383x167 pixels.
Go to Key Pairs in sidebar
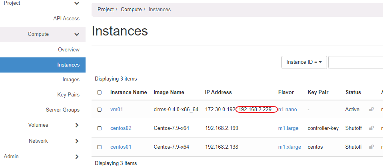point(68,95)
